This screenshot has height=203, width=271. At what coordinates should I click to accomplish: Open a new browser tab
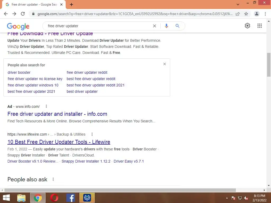click(x=71, y=5)
